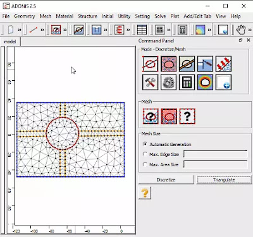Click the red E initial-condition toolbar icon
The height and width of the screenshot is (237, 253).
(120, 30)
